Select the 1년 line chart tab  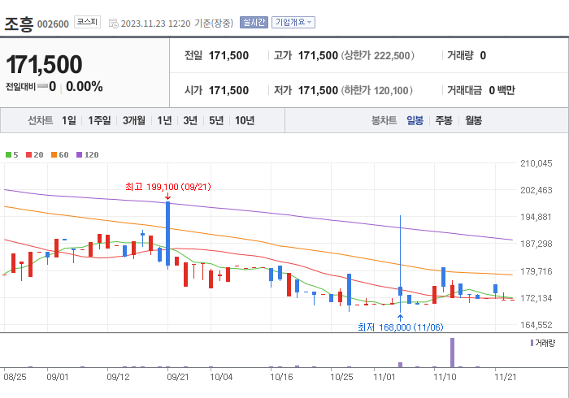164,120
